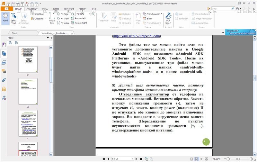Open the Bookmarks side panel

[4, 44]
